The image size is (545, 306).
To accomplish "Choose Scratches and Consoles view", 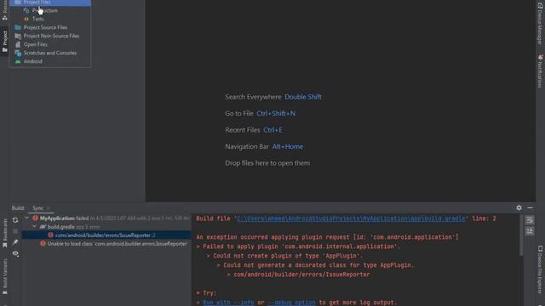I will [50, 53].
